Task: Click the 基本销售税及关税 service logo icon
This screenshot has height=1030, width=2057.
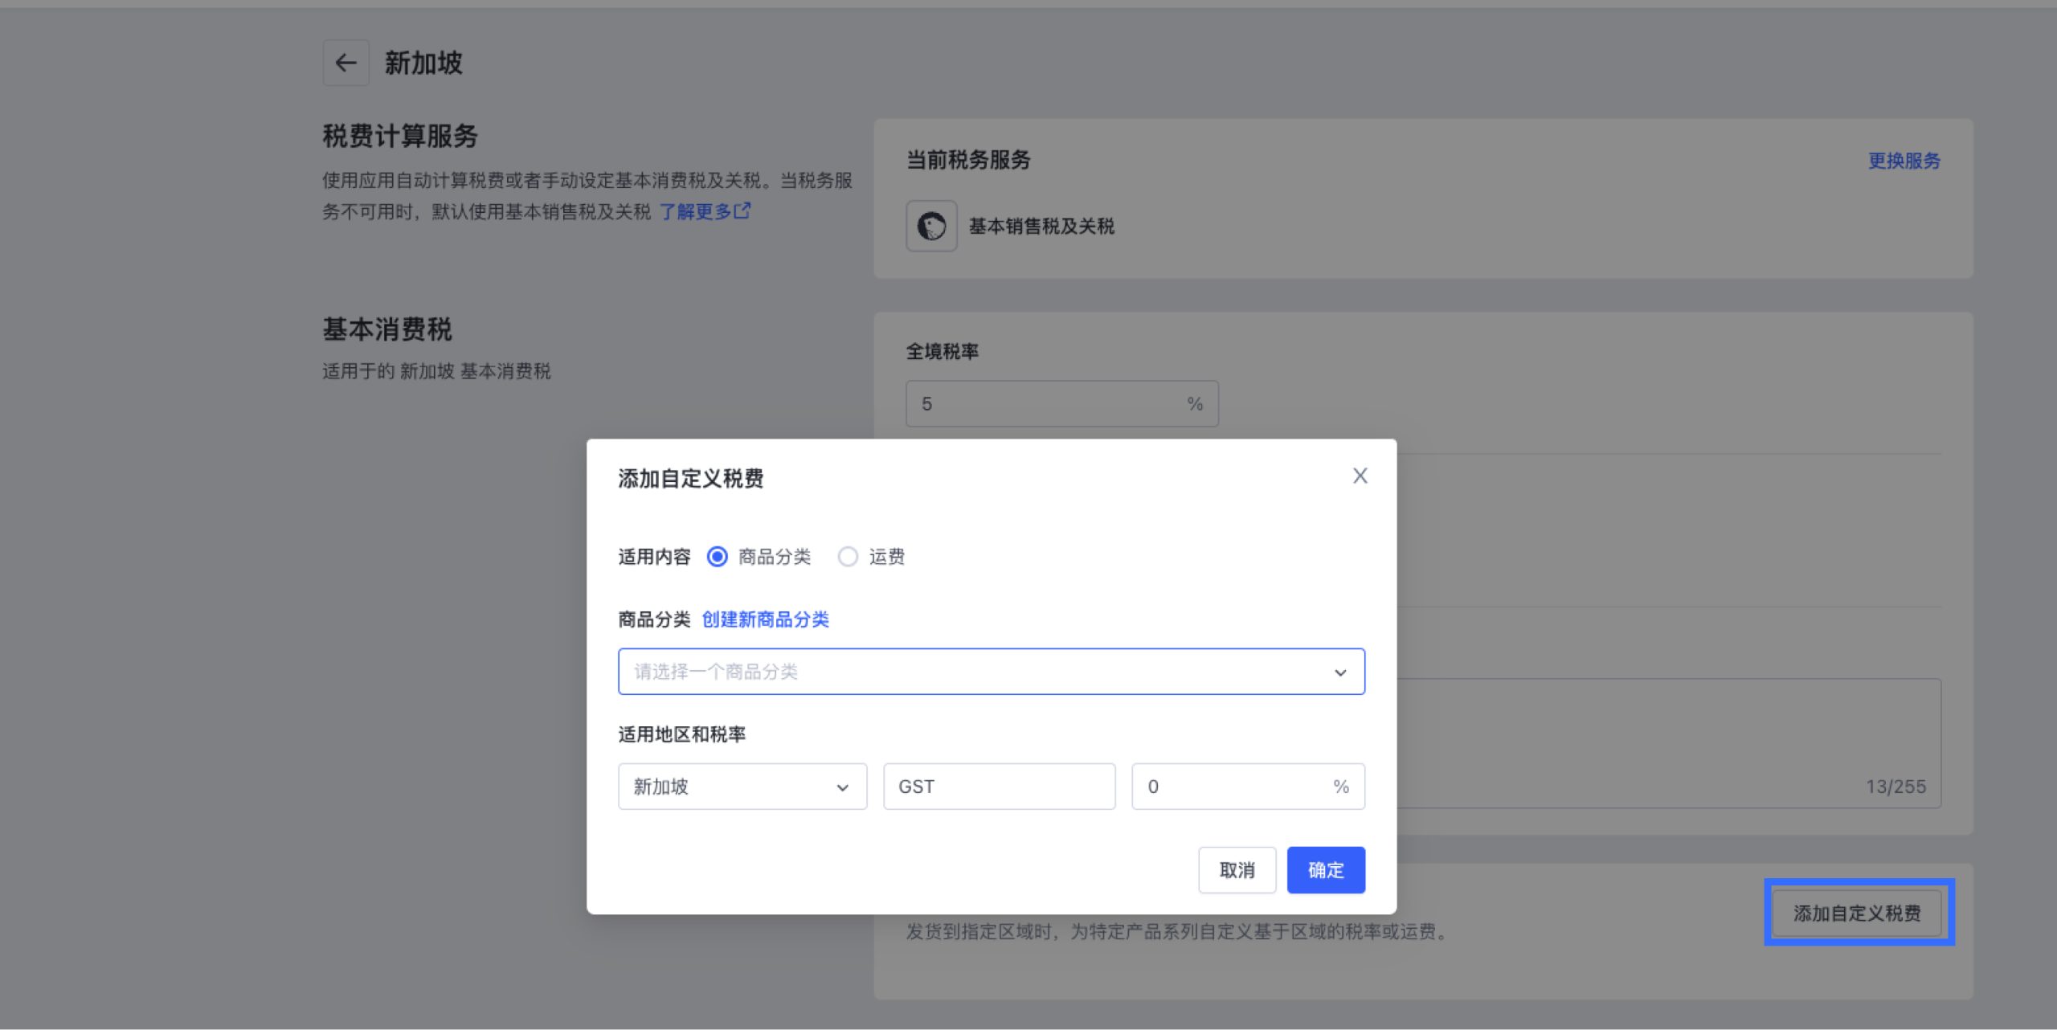Action: coord(931,226)
